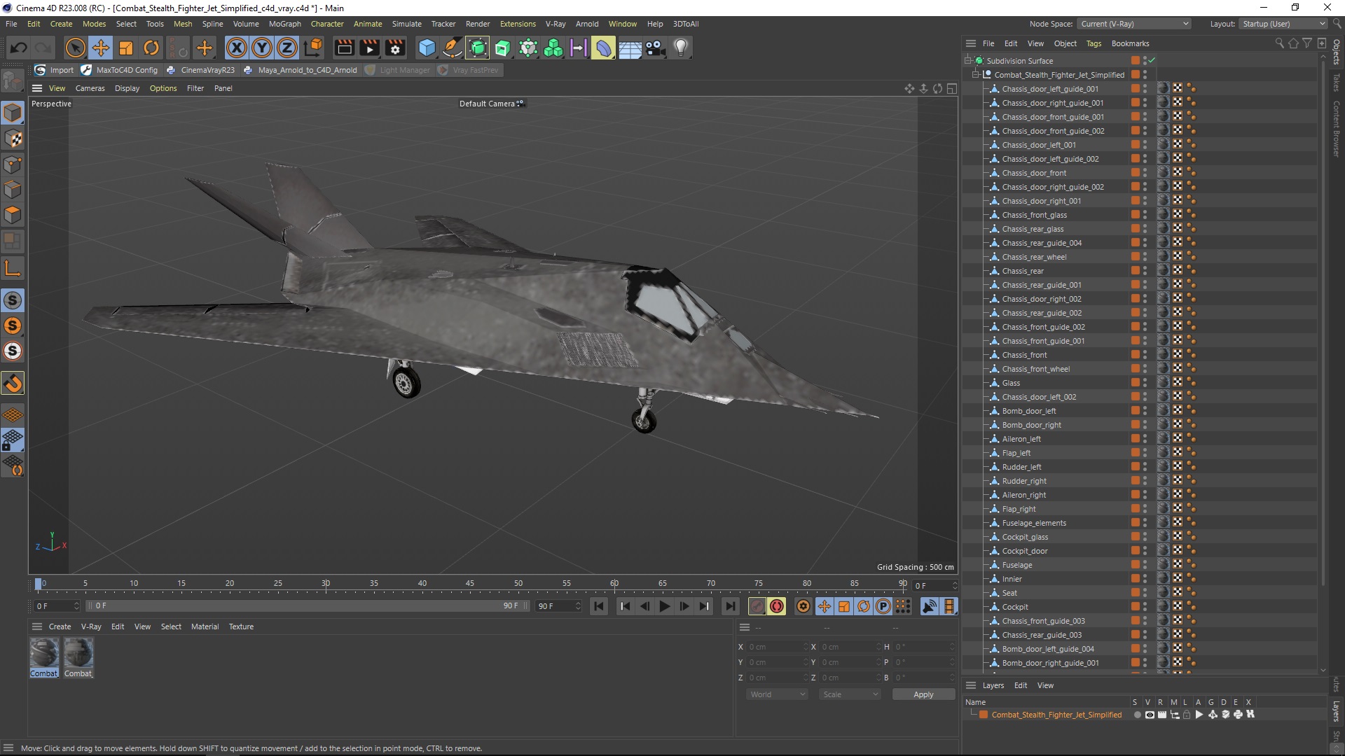Click layer color swatch in Layers panel
Viewport: 1345px width, 756px height.
[x=984, y=715]
